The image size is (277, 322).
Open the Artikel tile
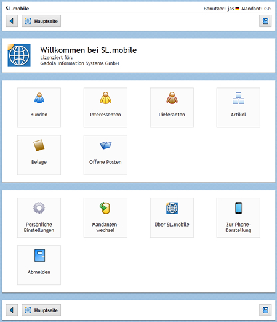pyautogui.click(x=238, y=108)
